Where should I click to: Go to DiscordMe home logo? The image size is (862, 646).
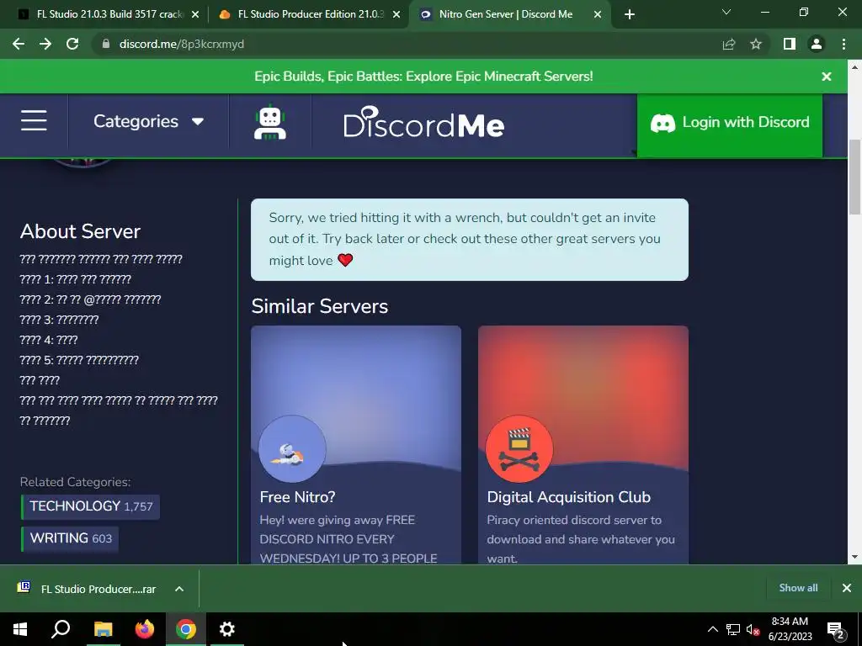pyautogui.click(x=423, y=122)
